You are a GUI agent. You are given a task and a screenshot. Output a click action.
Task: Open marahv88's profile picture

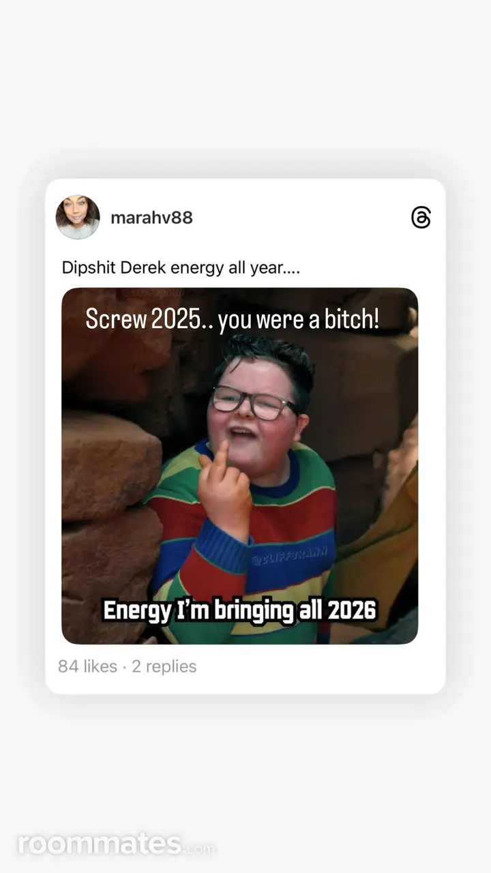pos(78,218)
